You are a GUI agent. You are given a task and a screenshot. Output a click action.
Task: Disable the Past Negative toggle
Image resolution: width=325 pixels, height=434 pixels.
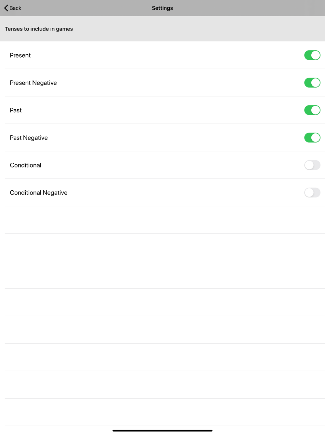point(312,138)
